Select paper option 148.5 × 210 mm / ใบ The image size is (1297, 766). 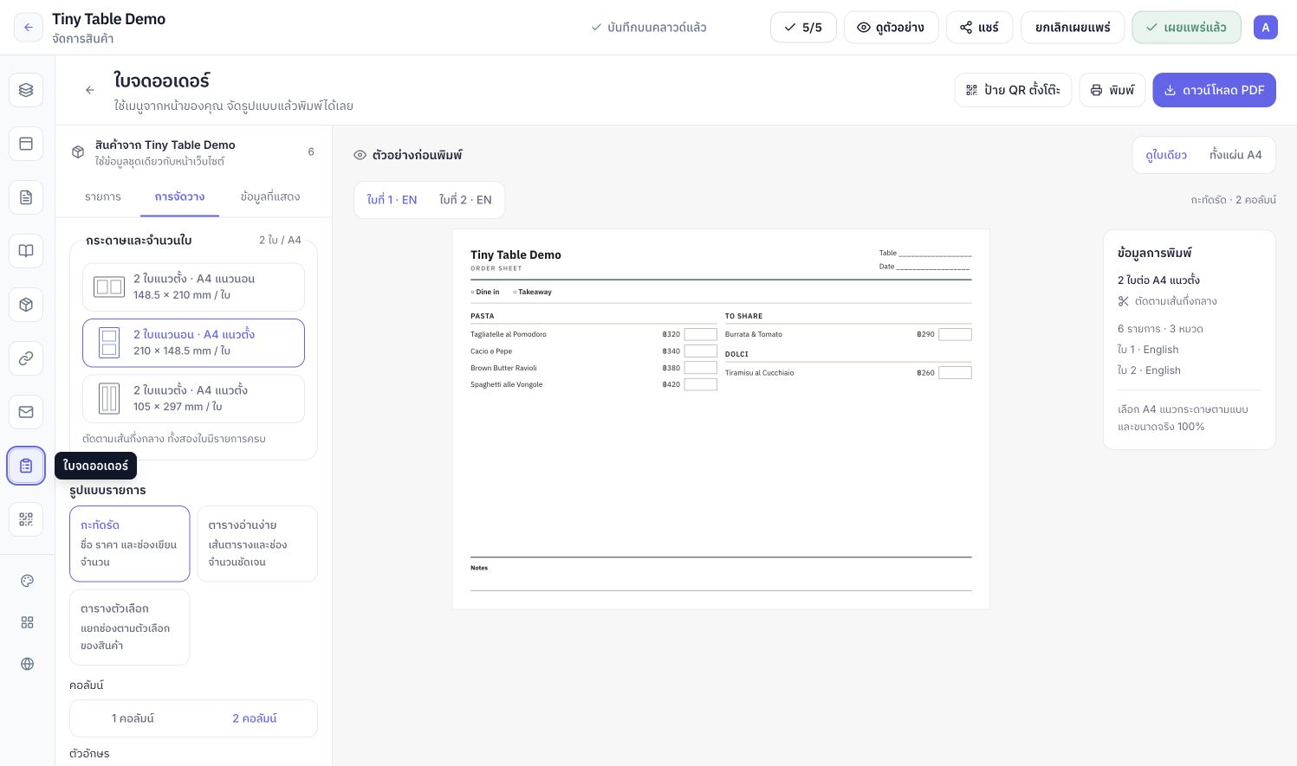pos(193,286)
